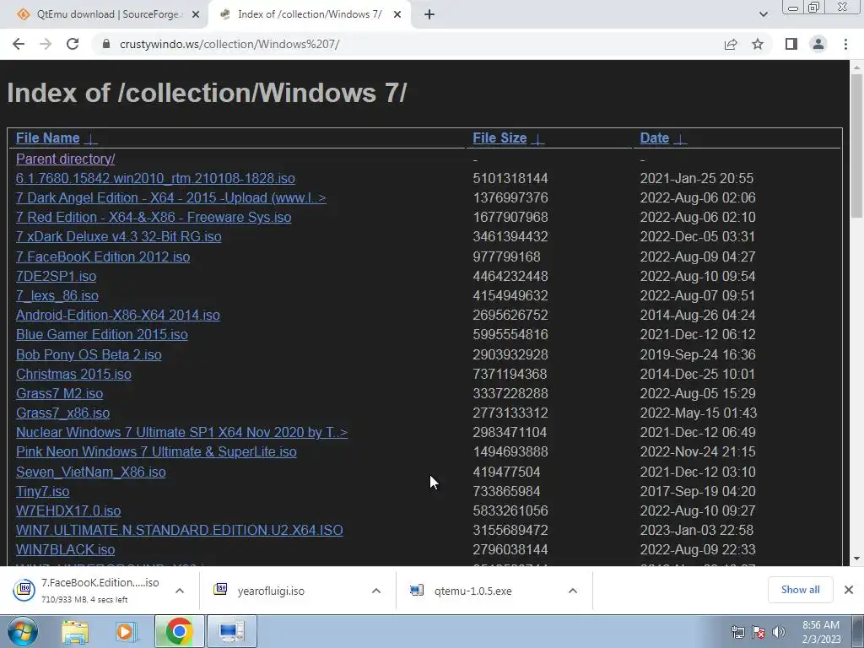Go back to the previous page

point(19,44)
